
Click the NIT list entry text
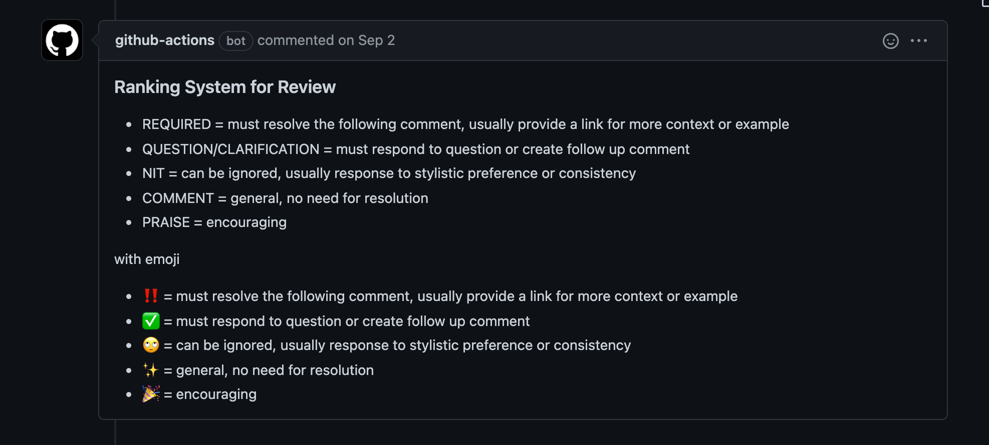point(153,173)
